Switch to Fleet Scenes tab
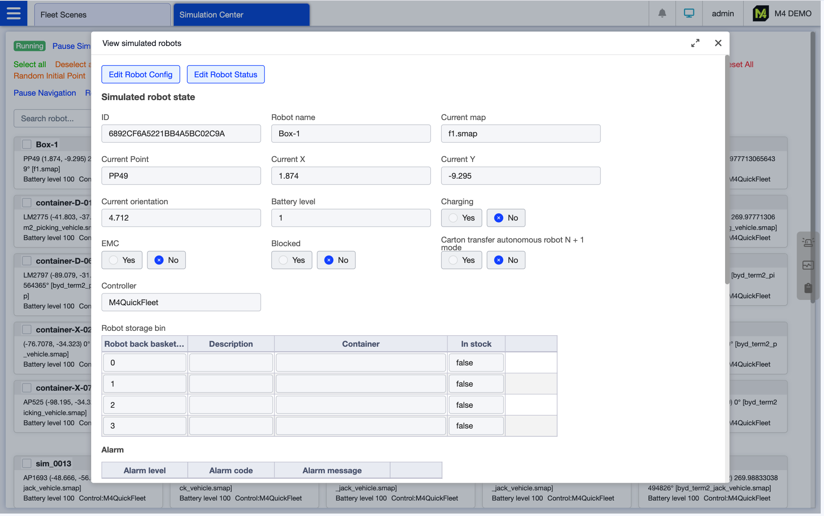This screenshot has height=516, width=824. tap(102, 15)
